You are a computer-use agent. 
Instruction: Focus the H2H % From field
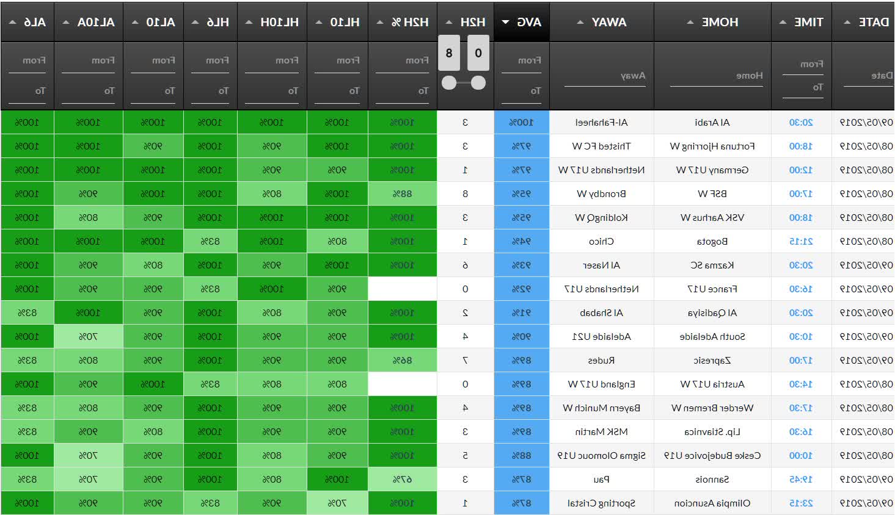pos(402,61)
